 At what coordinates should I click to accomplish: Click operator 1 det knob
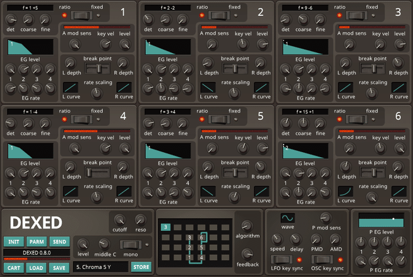(11, 20)
